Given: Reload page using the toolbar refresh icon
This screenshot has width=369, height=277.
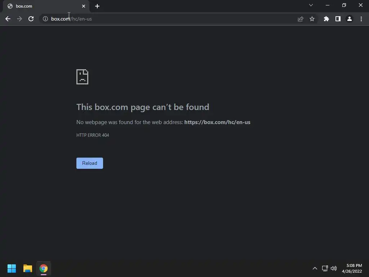Looking at the screenshot, I should (31, 19).
